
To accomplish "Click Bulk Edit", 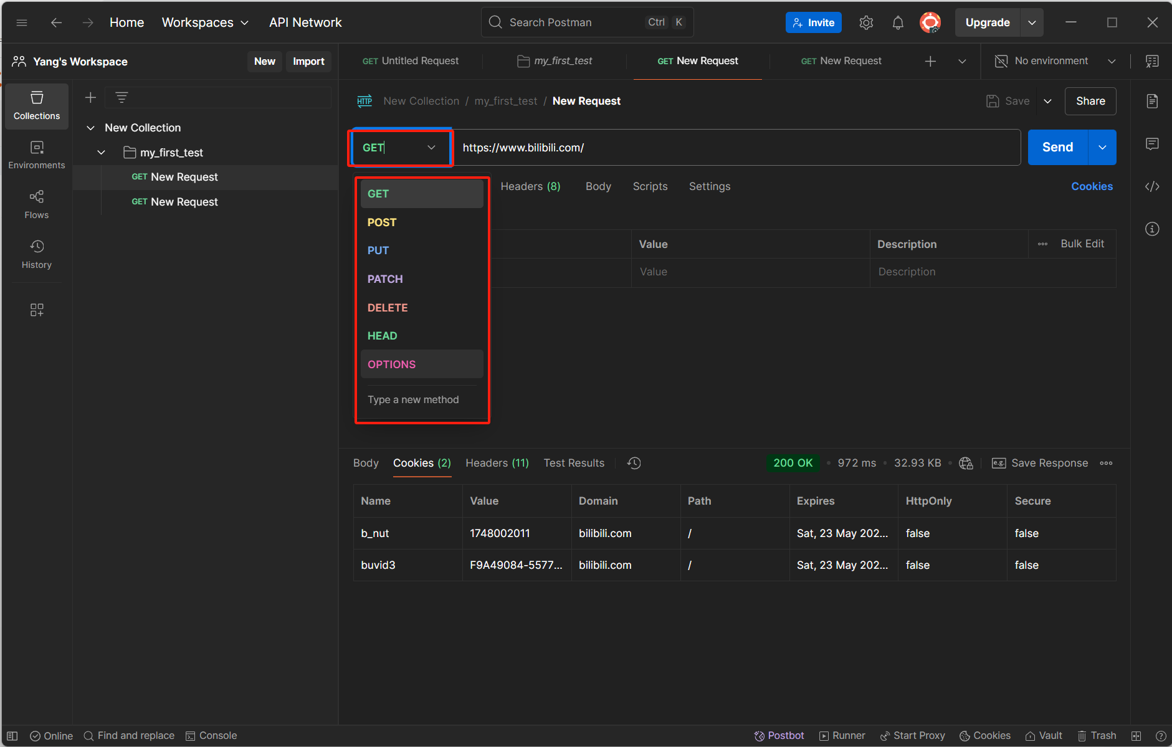I will pyautogui.click(x=1082, y=244).
